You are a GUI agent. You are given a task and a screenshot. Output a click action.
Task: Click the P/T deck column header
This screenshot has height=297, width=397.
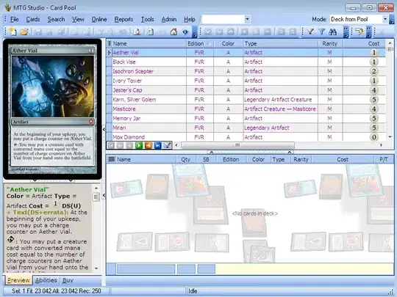384,159
